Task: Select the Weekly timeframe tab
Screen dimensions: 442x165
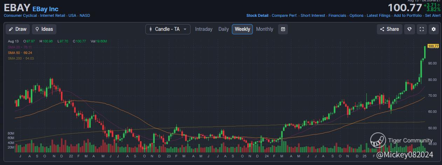Action: [242, 29]
